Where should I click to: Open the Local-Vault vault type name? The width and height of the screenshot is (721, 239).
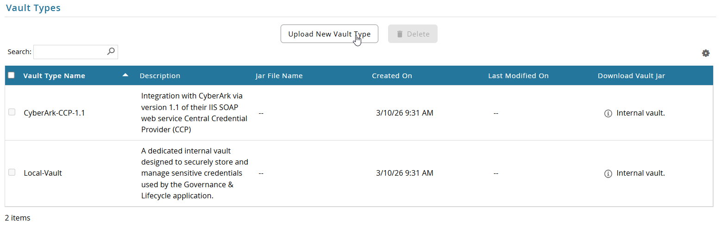point(43,173)
